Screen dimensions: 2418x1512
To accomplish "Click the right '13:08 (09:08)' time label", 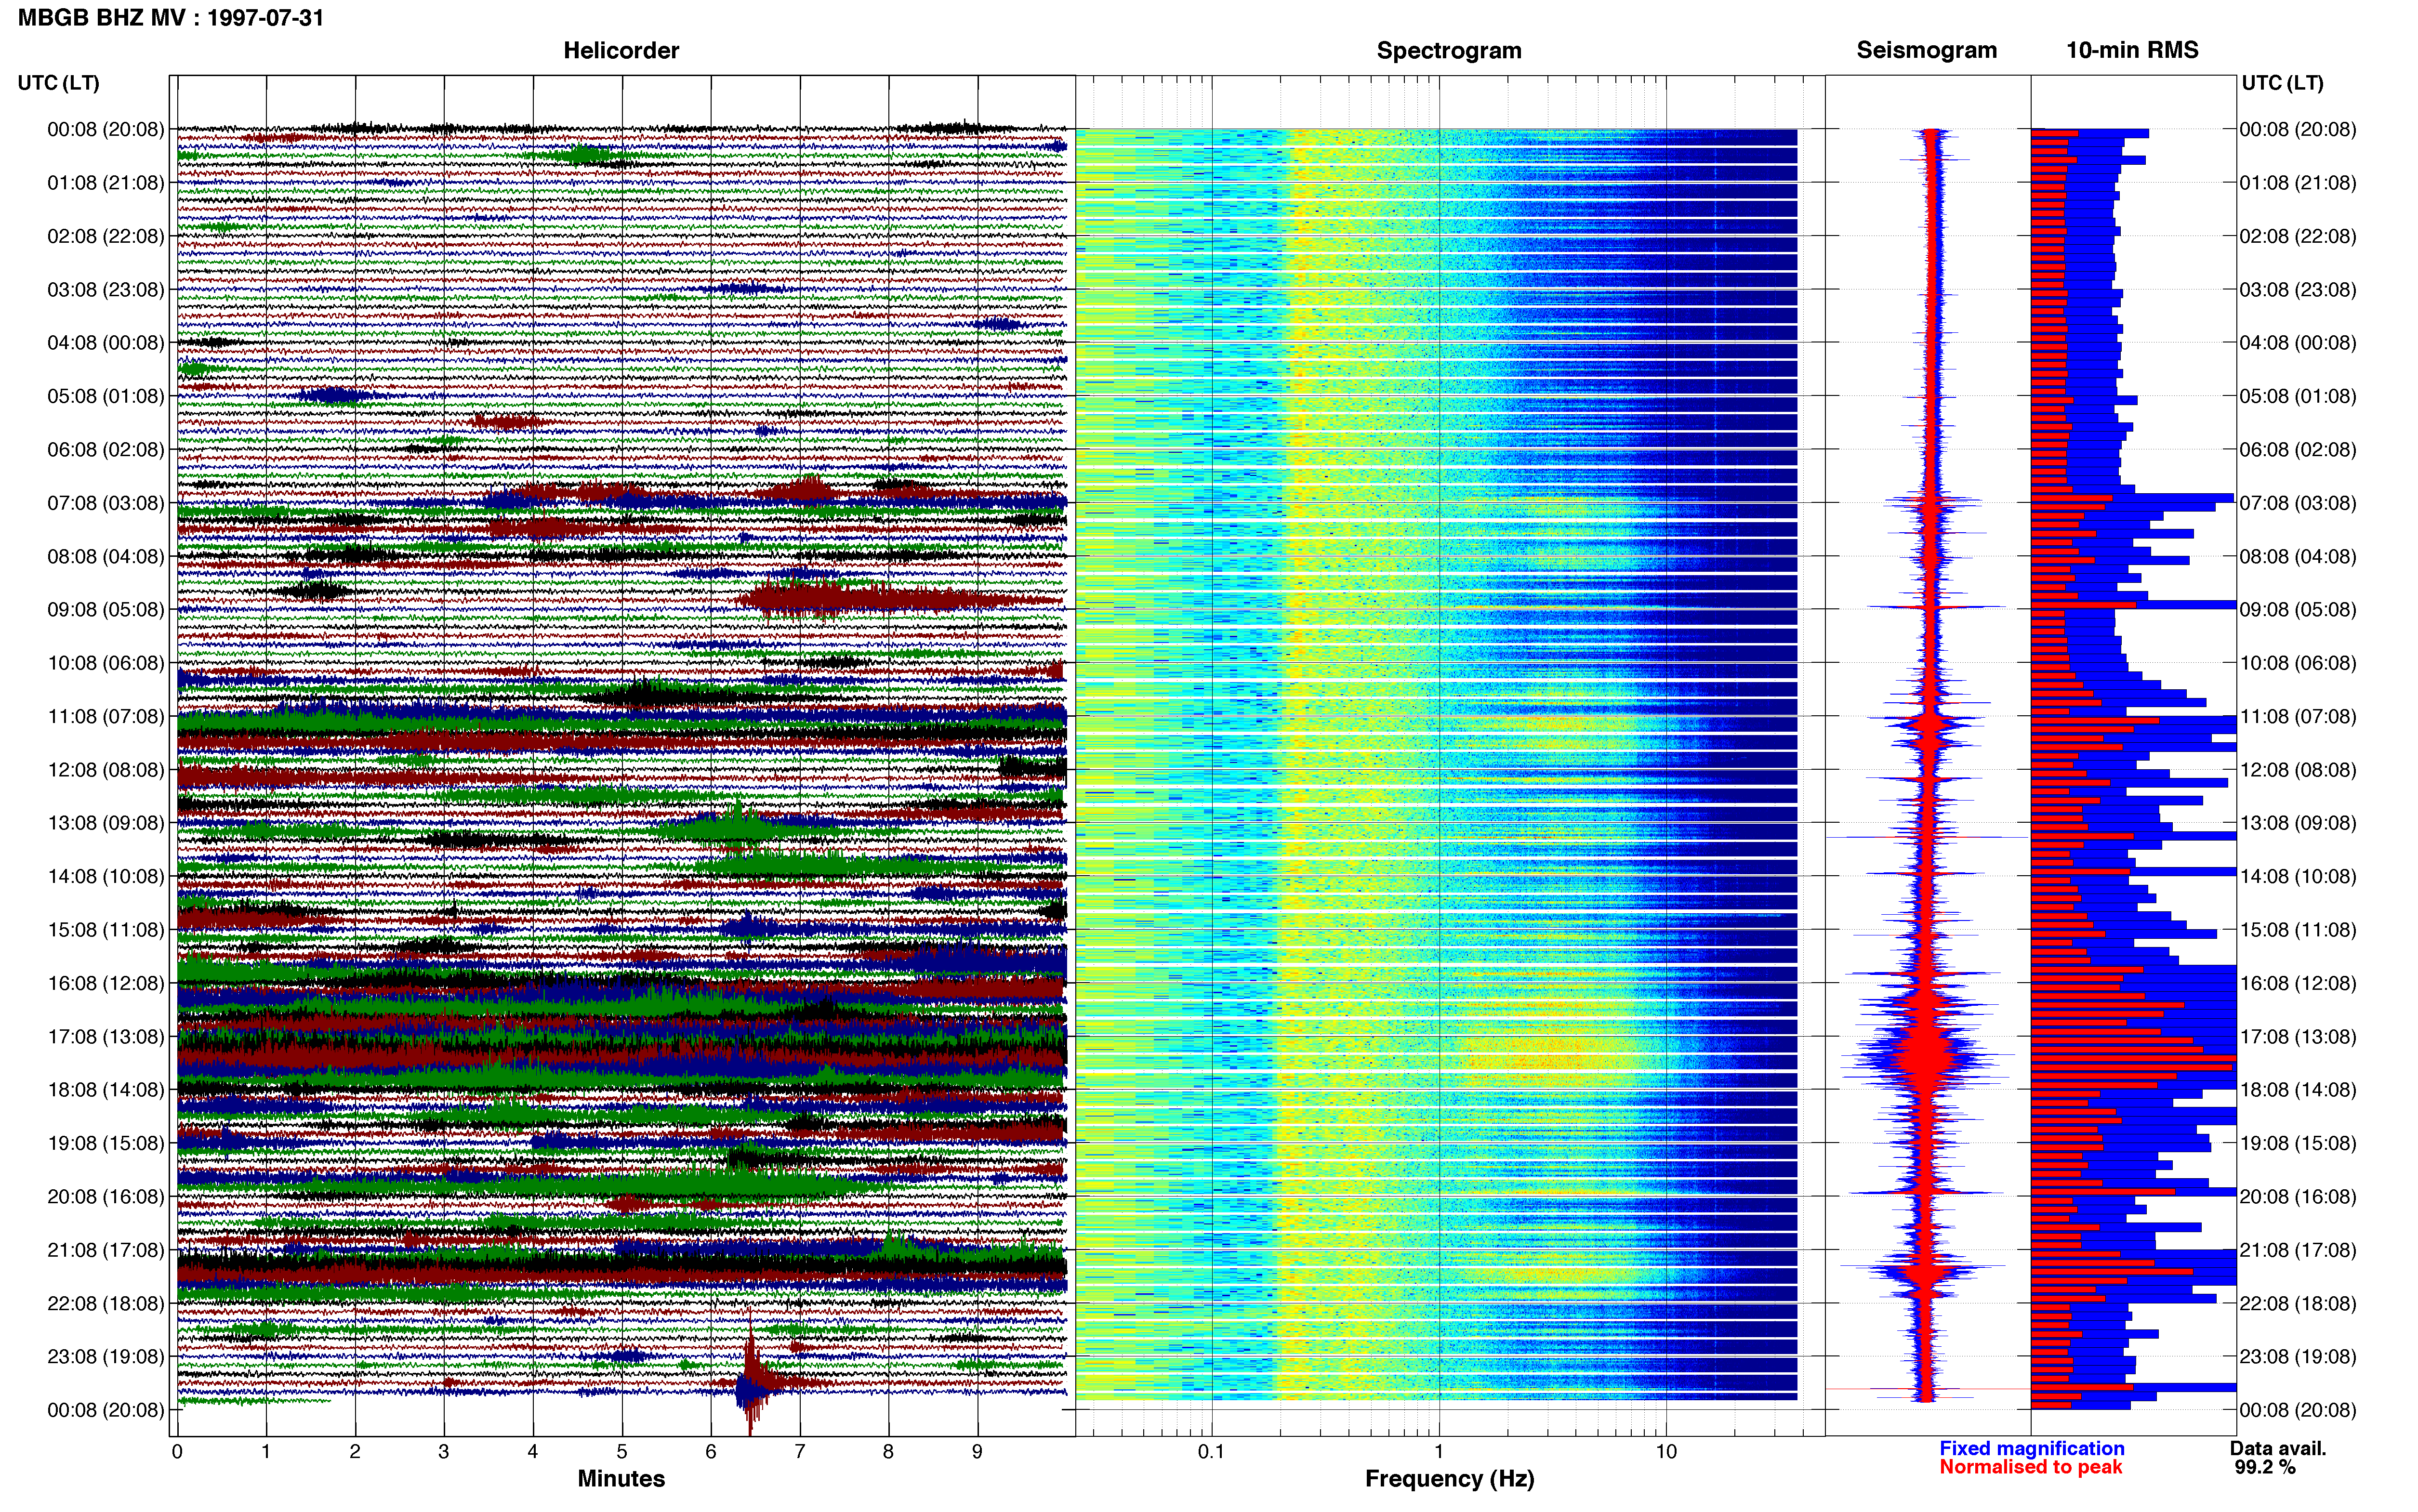I will (2298, 823).
